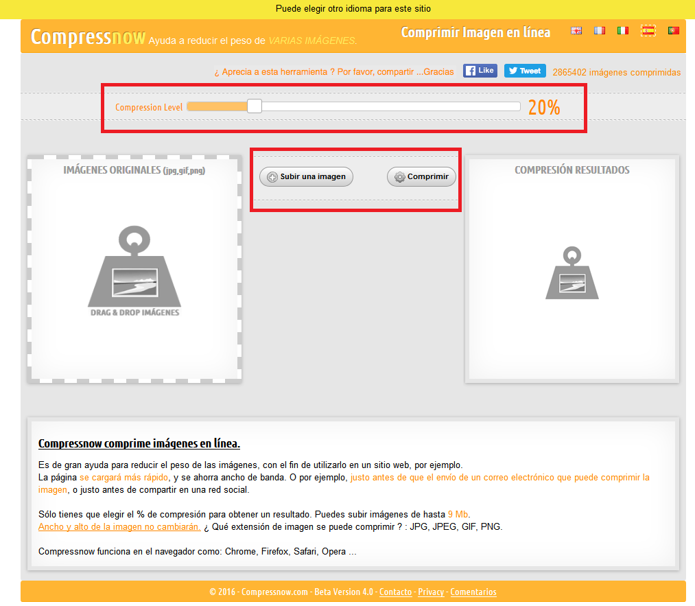Click the highlighted Spanish flag icon
The height and width of the screenshot is (606, 695).
click(x=648, y=30)
